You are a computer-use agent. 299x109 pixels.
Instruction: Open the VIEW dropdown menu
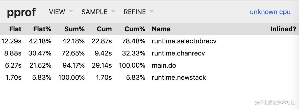click(61, 12)
